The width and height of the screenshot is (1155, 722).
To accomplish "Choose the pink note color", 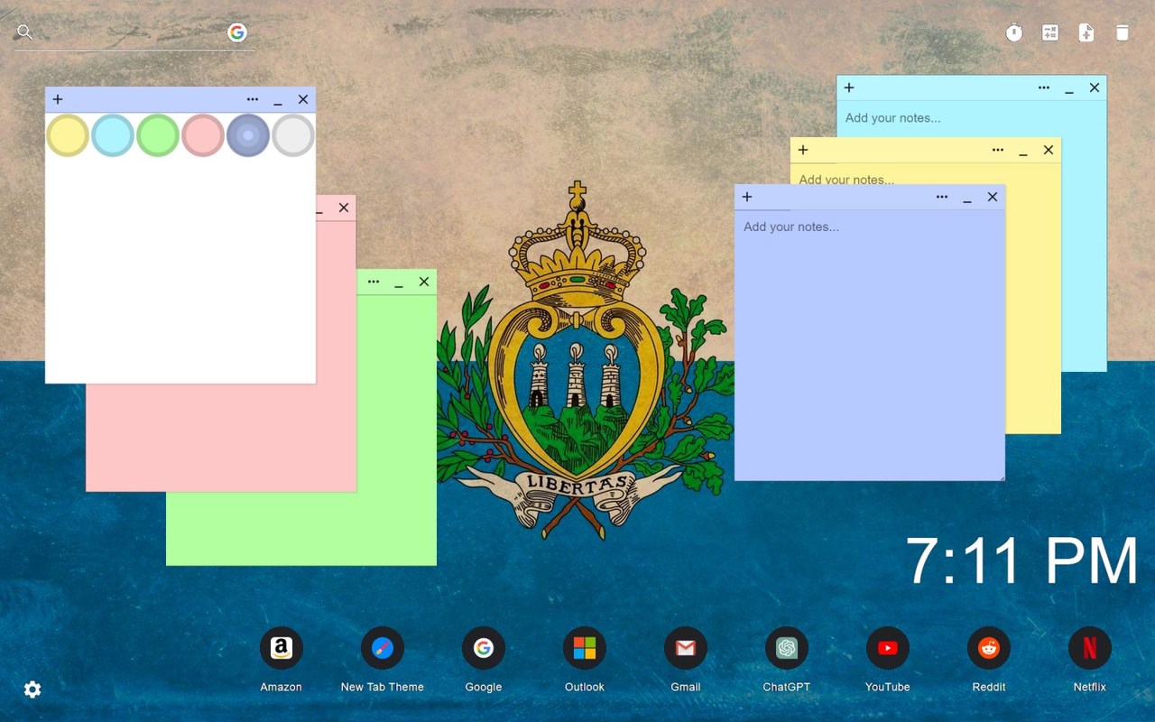I will [x=203, y=135].
